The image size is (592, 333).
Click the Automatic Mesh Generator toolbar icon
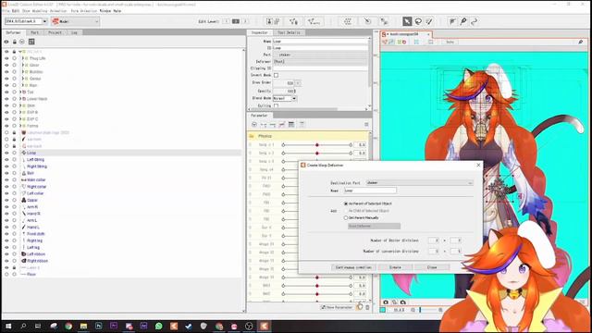(314, 21)
